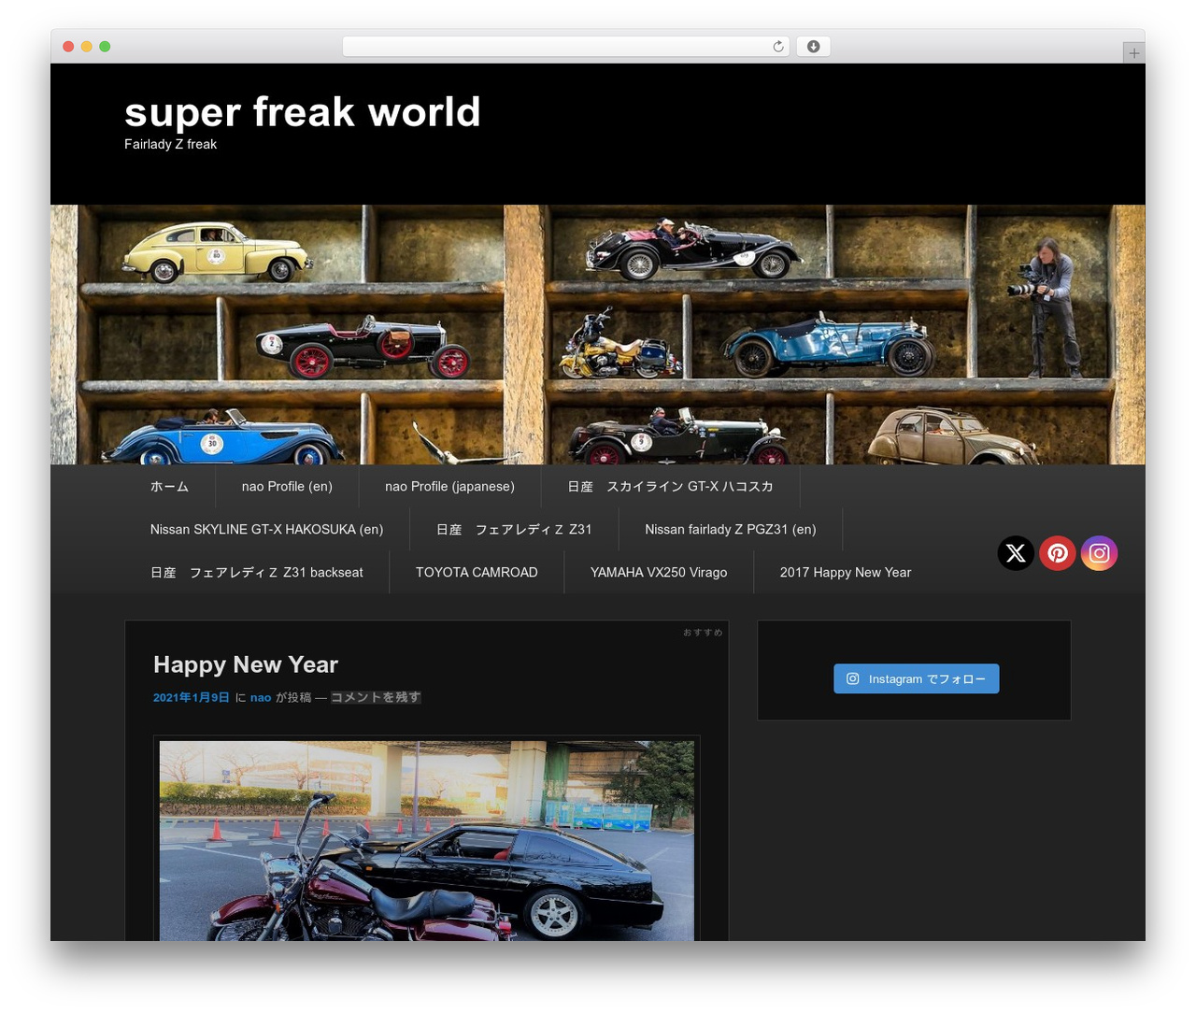Open nao Profile (japanese) page
The height and width of the screenshot is (1013, 1196).
[449, 486]
